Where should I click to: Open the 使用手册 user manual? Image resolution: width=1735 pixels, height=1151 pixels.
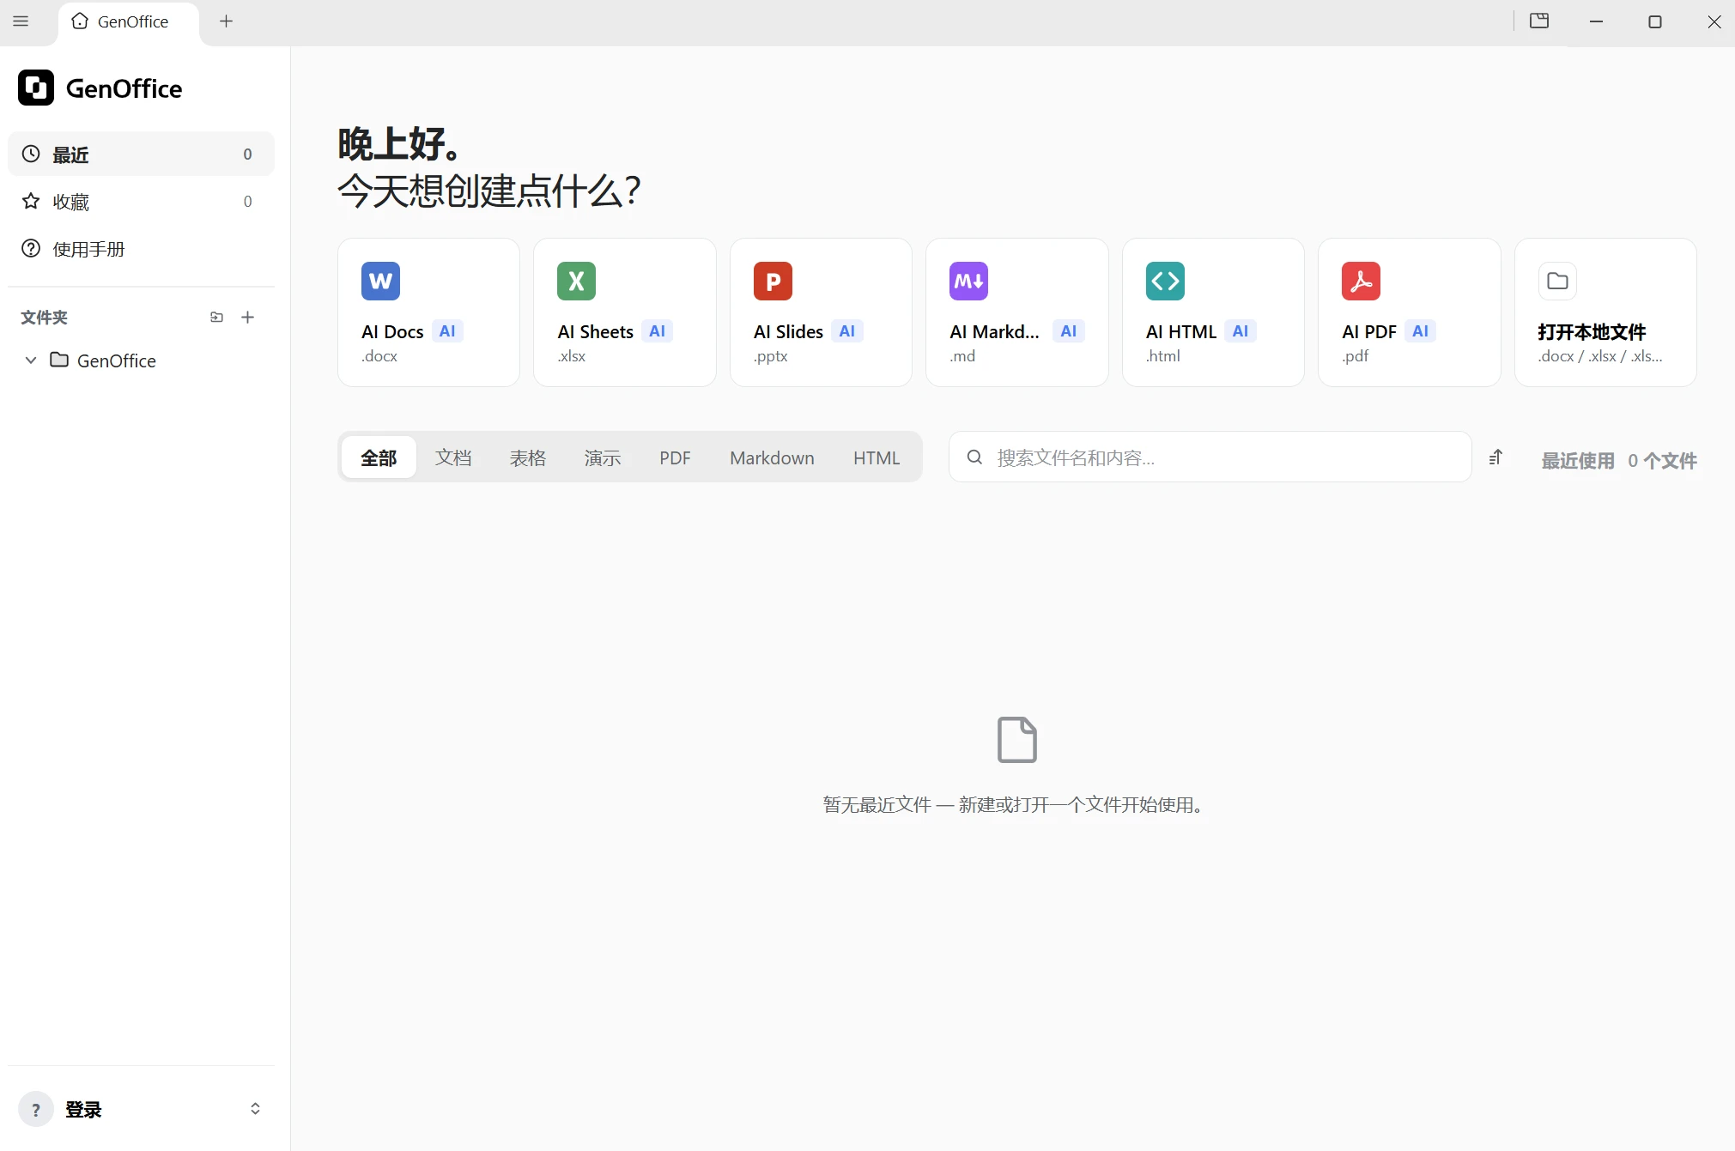click(141, 249)
